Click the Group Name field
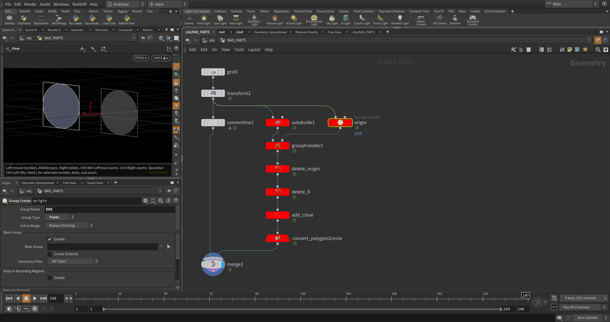 pos(110,209)
